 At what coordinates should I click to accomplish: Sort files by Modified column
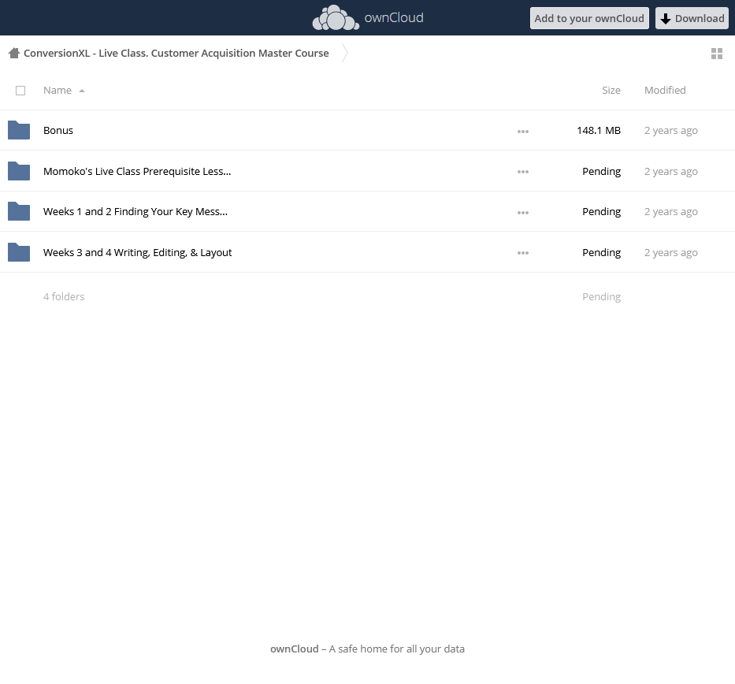click(x=665, y=90)
